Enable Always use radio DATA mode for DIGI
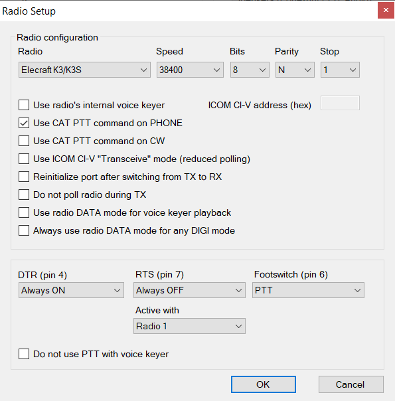This screenshot has height=401, width=395. click(x=24, y=230)
